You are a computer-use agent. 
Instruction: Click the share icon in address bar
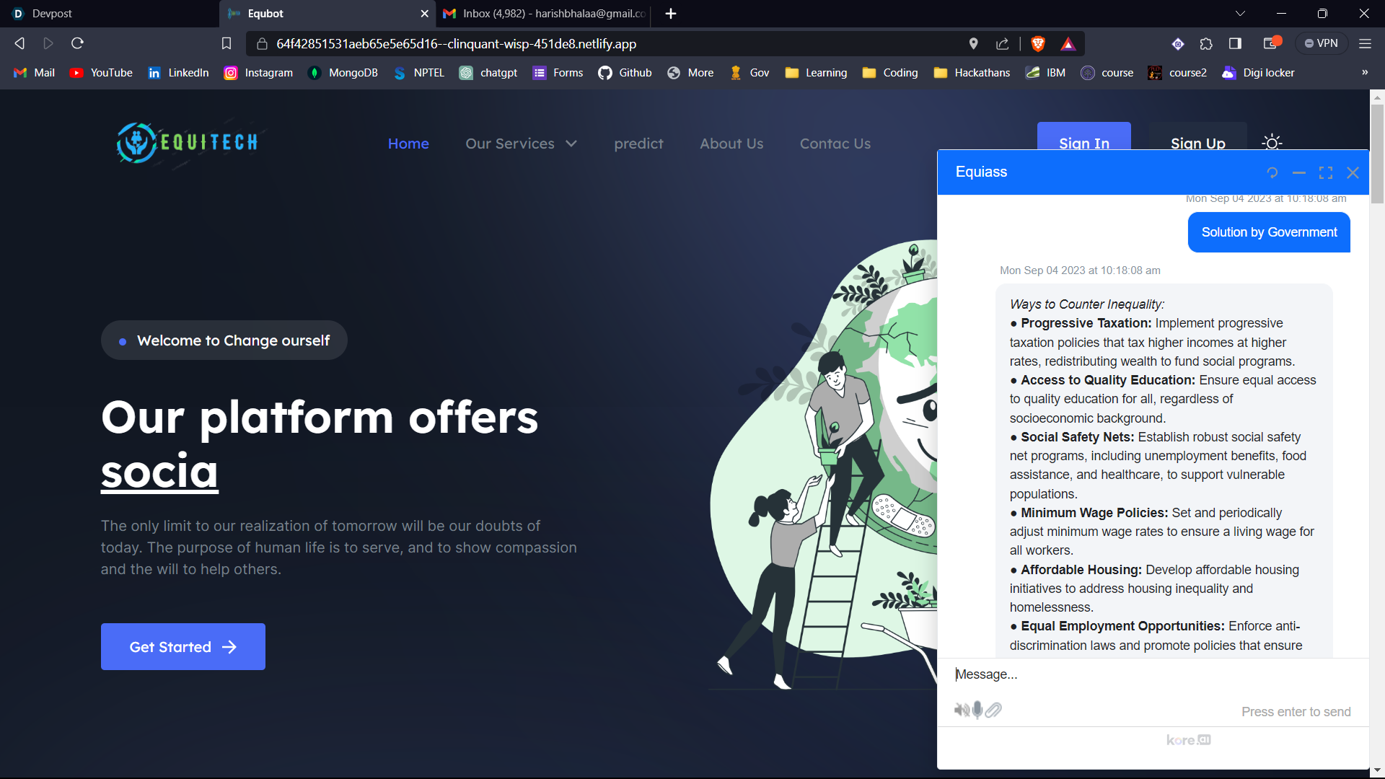point(1003,44)
